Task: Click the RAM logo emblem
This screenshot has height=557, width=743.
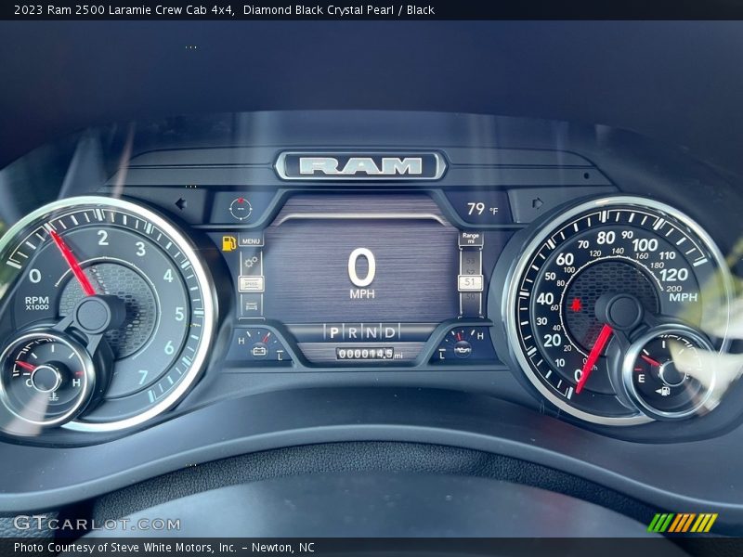Action: click(355, 162)
